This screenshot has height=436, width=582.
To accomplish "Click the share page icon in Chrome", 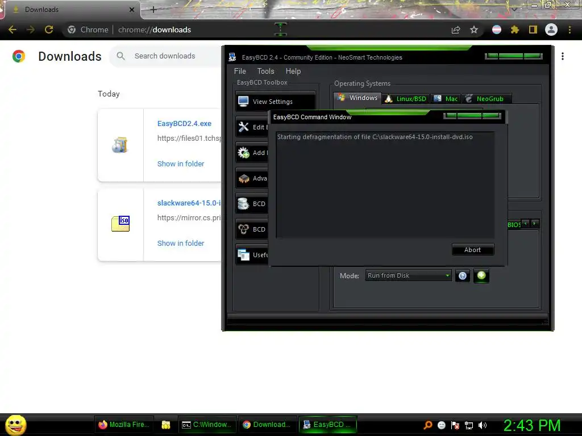I will pos(456,30).
